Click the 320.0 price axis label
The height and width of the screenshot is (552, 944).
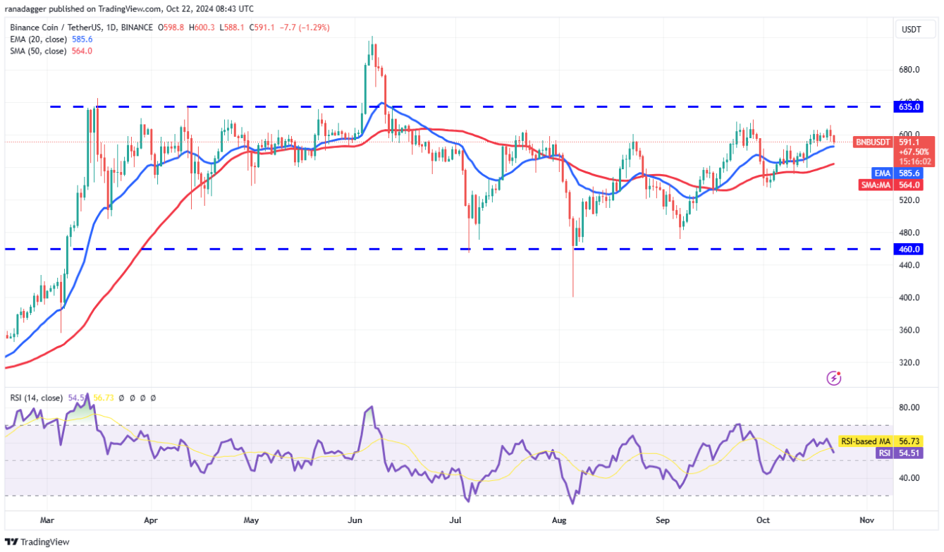click(x=911, y=363)
